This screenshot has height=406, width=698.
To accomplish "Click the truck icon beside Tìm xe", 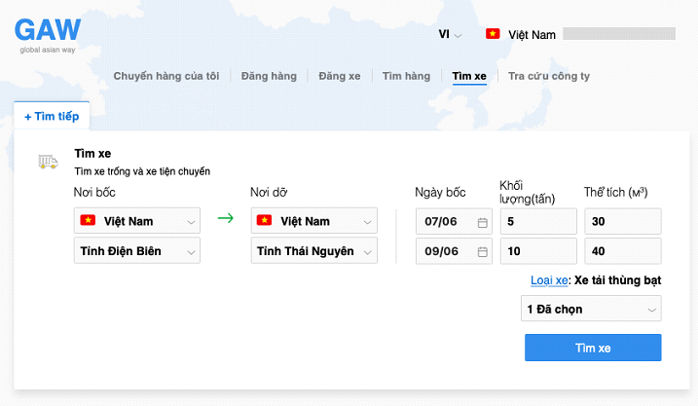I will [x=48, y=162].
